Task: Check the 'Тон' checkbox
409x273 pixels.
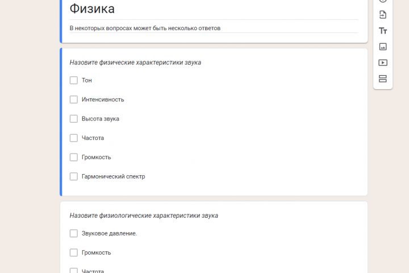Action: [74, 80]
